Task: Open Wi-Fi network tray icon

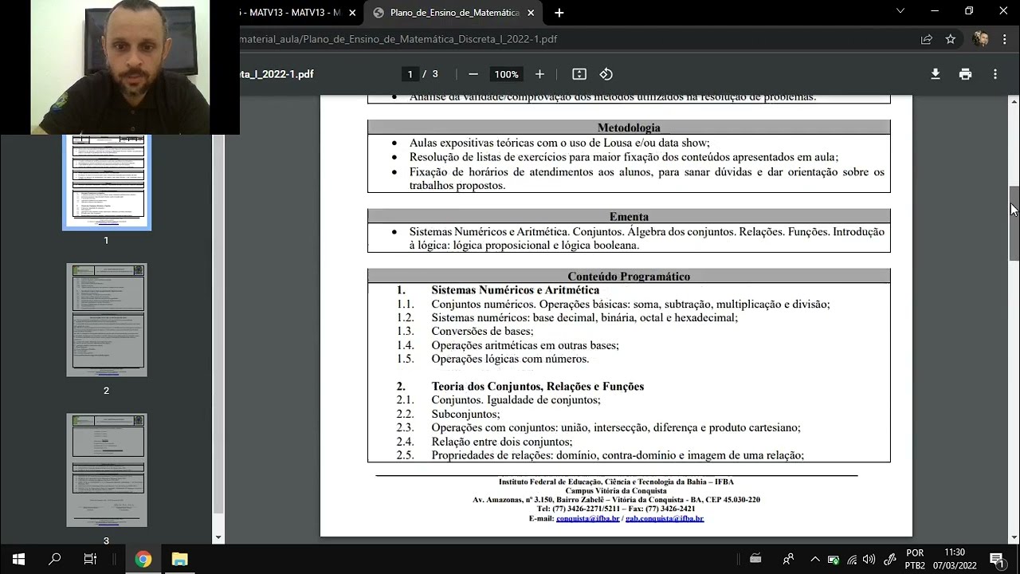Action: [852, 559]
